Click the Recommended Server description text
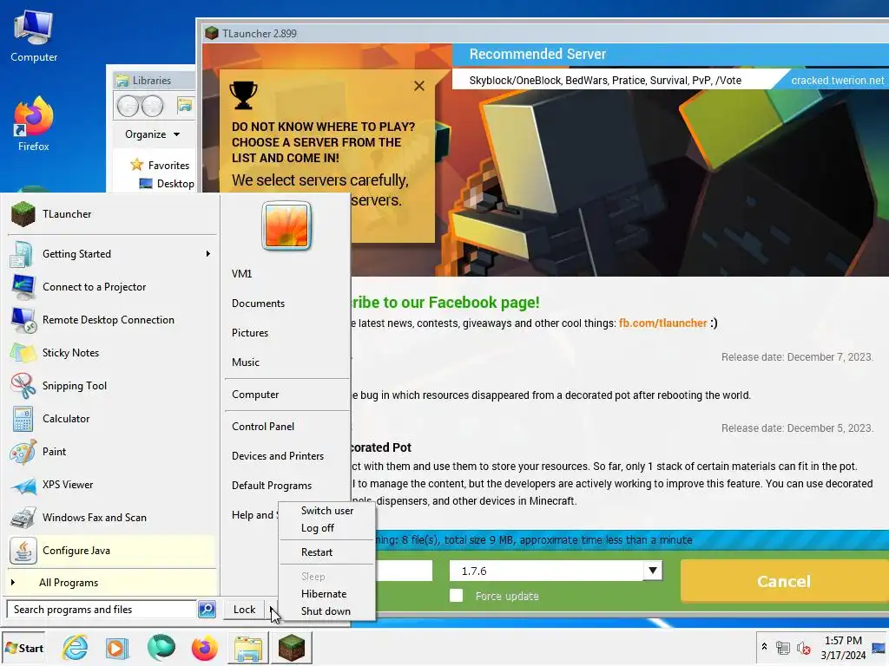The height and width of the screenshot is (666, 889). point(605,81)
